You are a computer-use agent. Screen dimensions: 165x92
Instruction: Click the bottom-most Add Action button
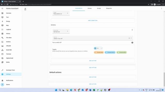click(93, 84)
